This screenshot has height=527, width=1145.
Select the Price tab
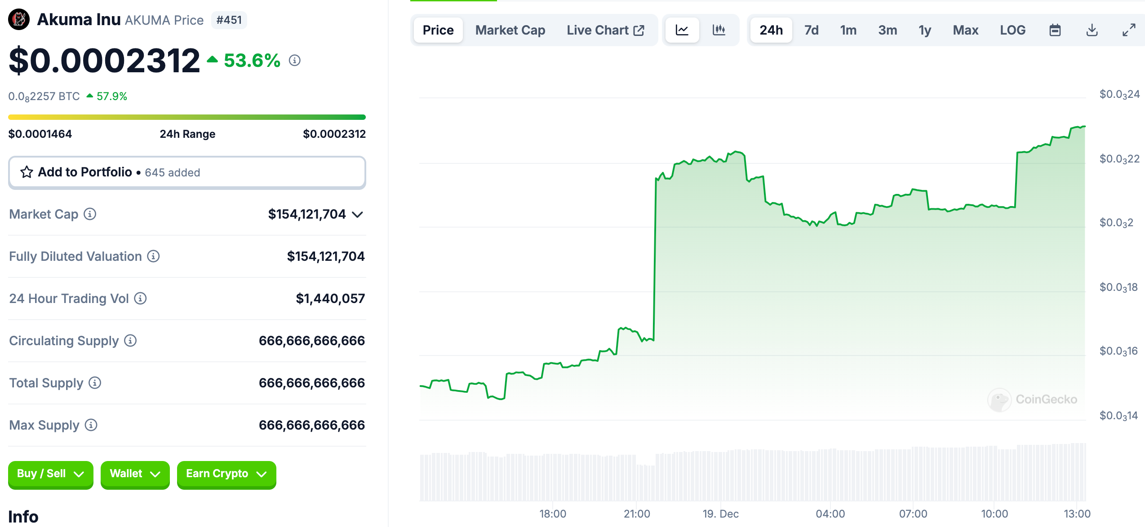[x=438, y=30]
